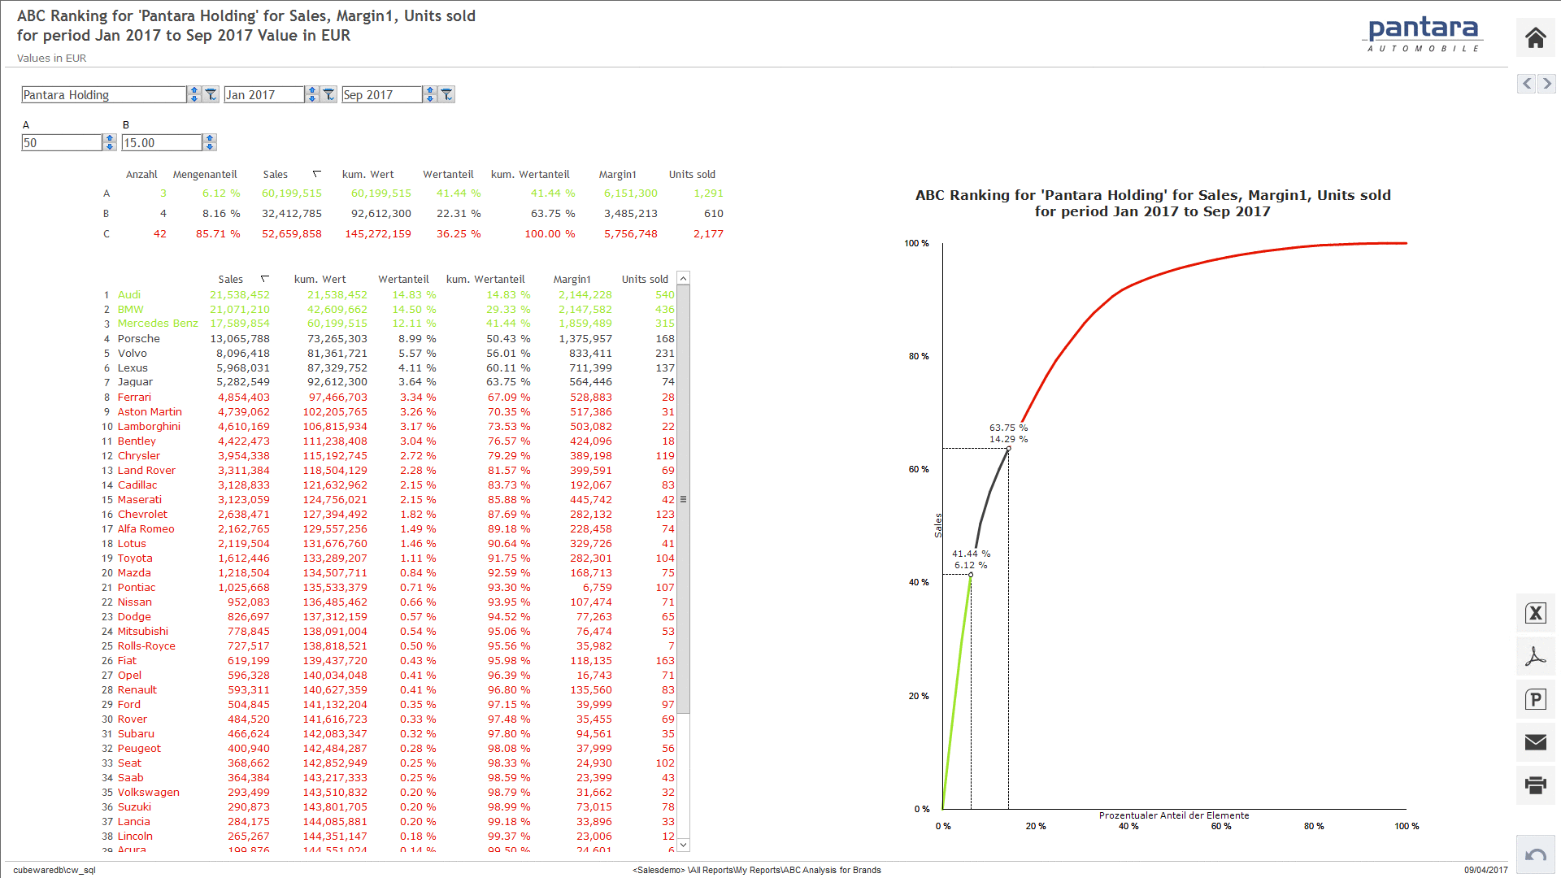Click the undo arrow icon

(1535, 855)
